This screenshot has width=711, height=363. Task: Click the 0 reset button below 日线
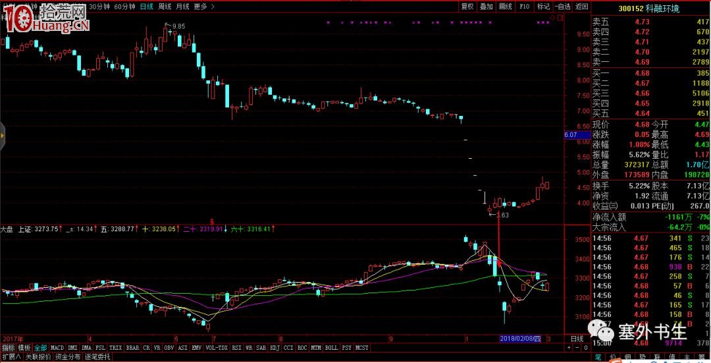(585, 348)
